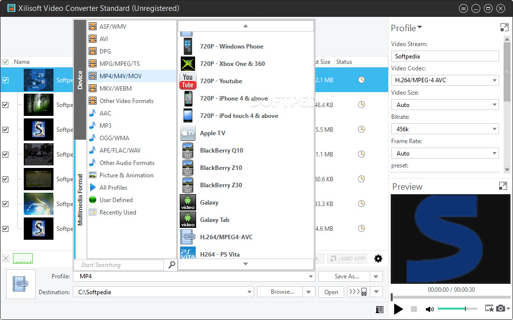Click the Profile panel scrollbar down arrow
The image size is (513, 320).
pos(507,169)
